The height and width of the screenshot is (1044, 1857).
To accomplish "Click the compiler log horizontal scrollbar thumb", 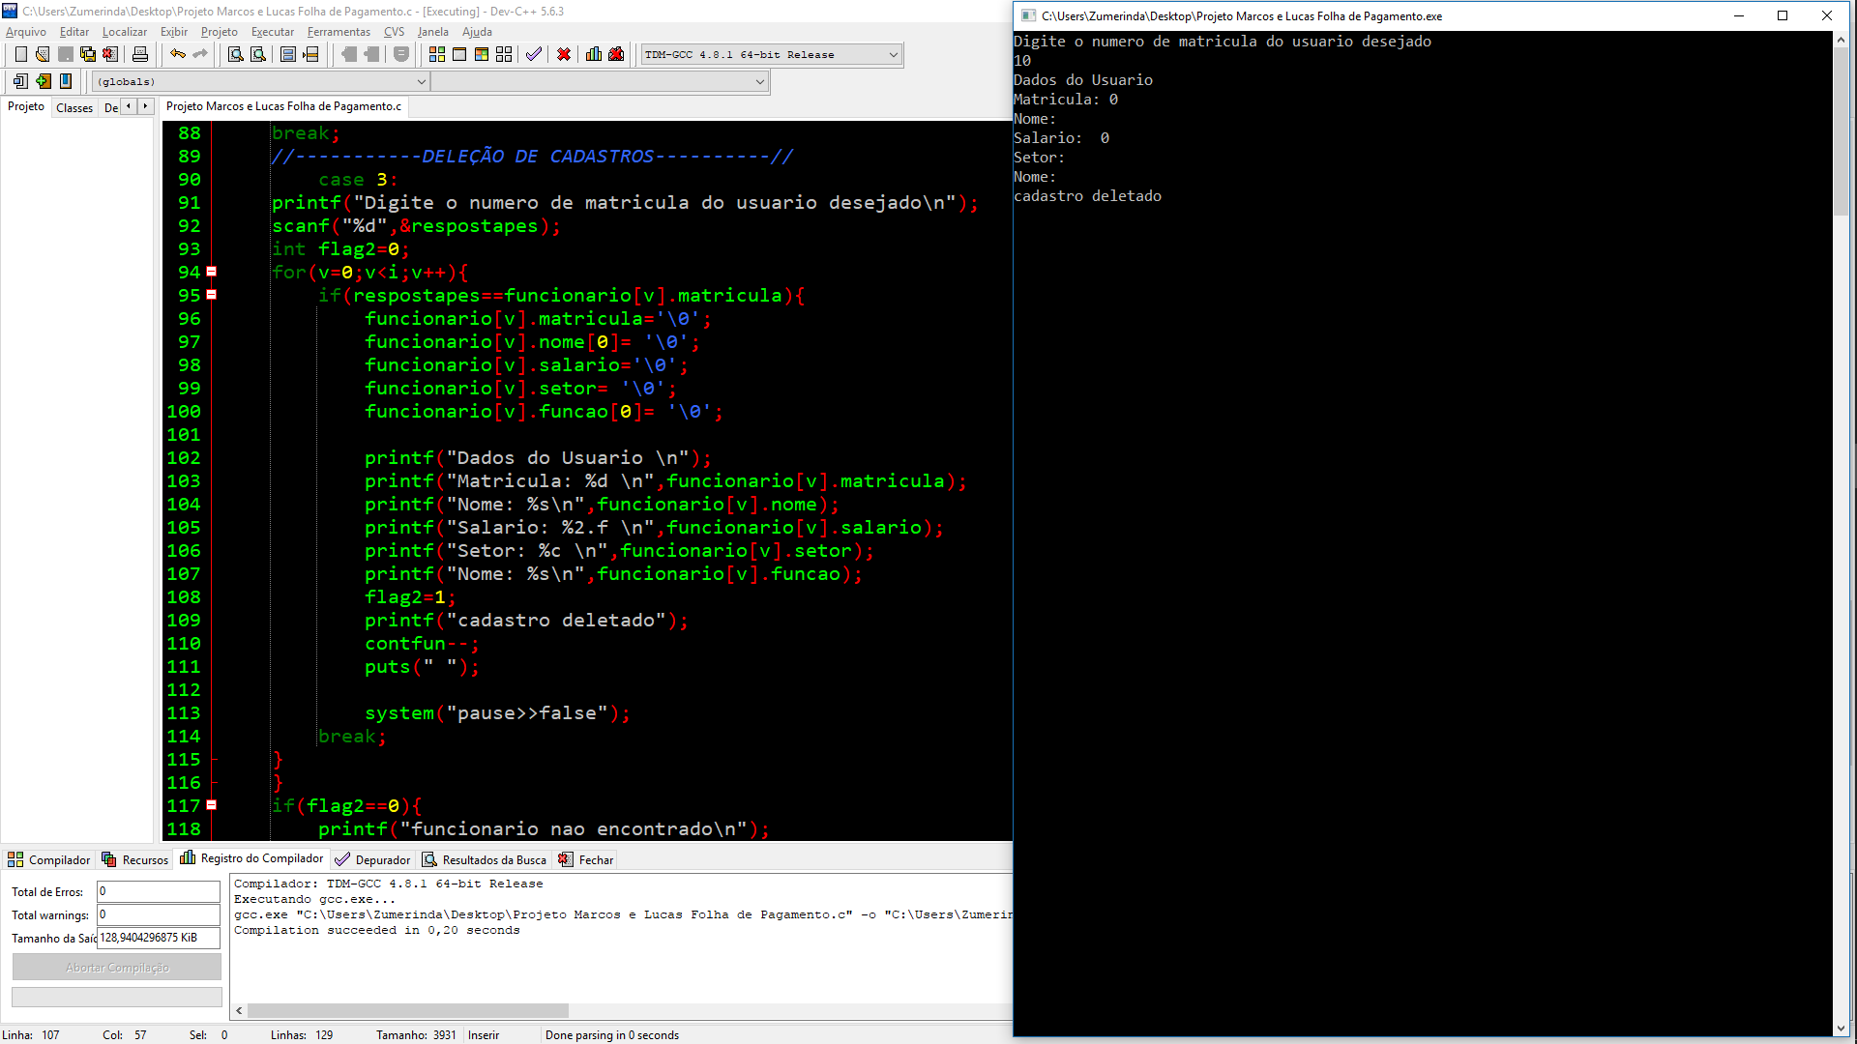I will 407,1011.
